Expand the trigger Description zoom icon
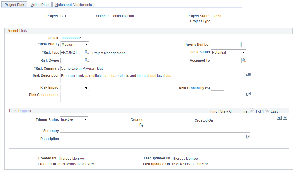This screenshot has width=297, height=172. [x=248, y=137]
